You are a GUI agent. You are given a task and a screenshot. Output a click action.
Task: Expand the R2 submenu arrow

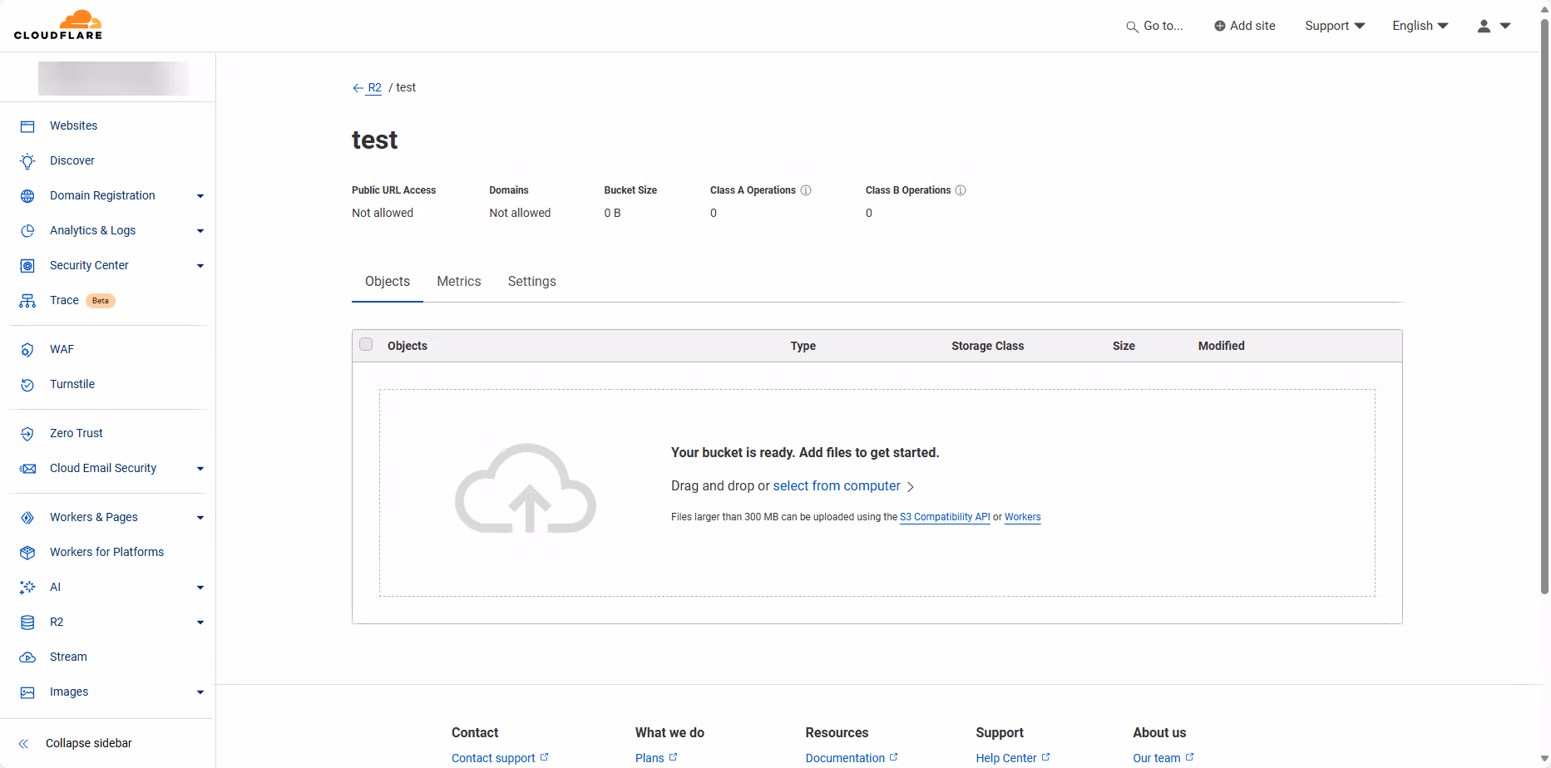200,623
